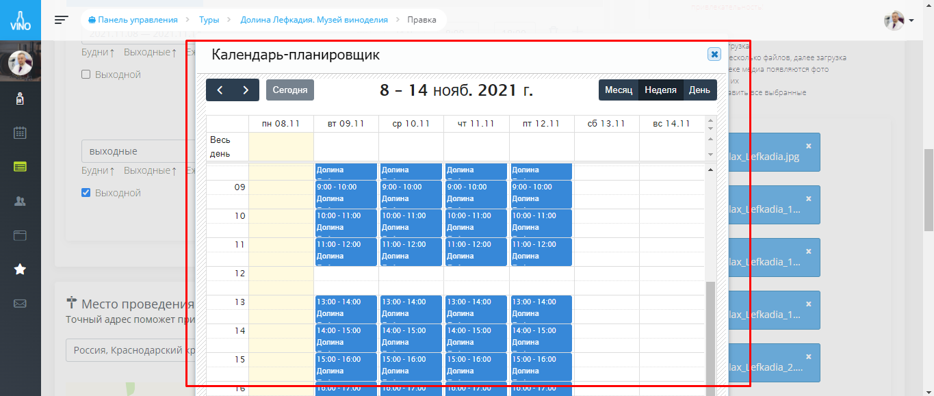Open the 13:00 - 14:00 event on пт 12.11
Screen dimensions: 934x396
pyautogui.click(x=541, y=309)
